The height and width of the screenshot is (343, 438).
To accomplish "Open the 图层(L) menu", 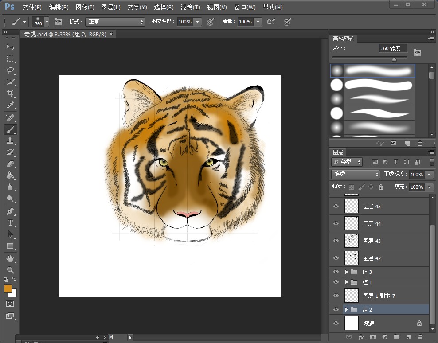I will (x=110, y=8).
